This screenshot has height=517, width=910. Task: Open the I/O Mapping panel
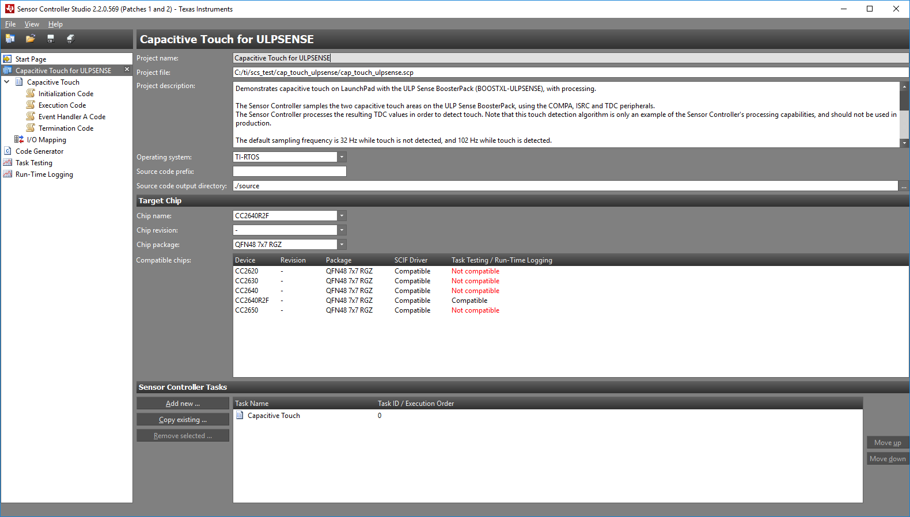click(46, 140)
